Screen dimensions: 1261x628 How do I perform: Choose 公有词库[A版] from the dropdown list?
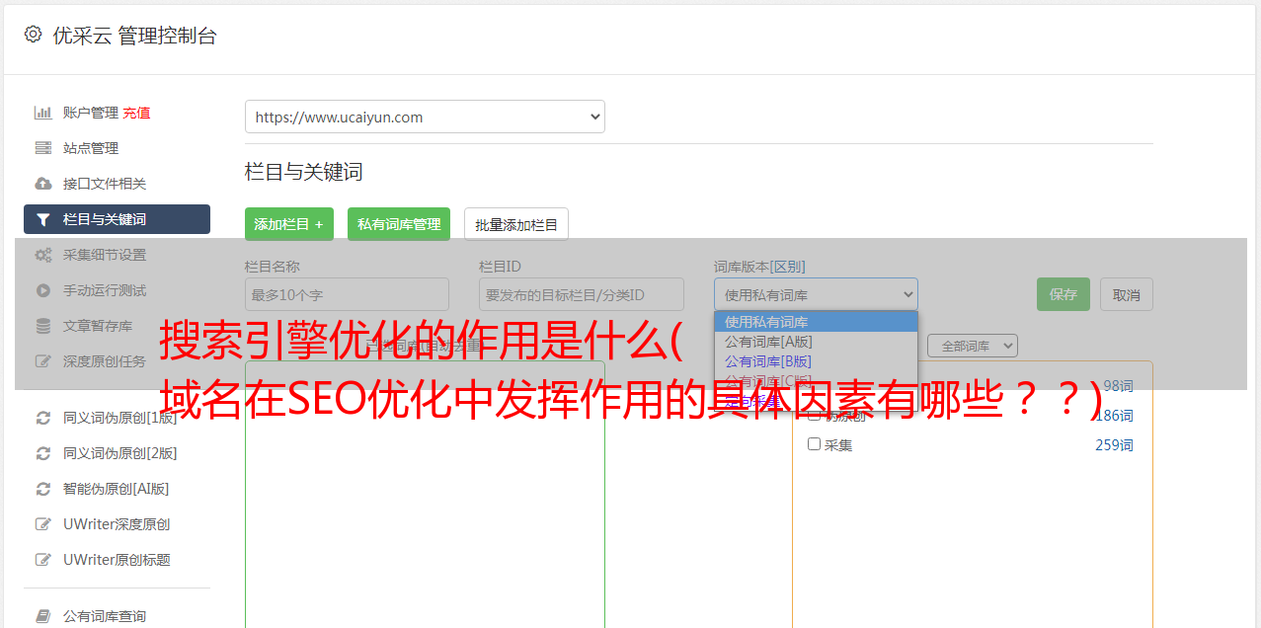pyautogui.click(x=816, y=342)
